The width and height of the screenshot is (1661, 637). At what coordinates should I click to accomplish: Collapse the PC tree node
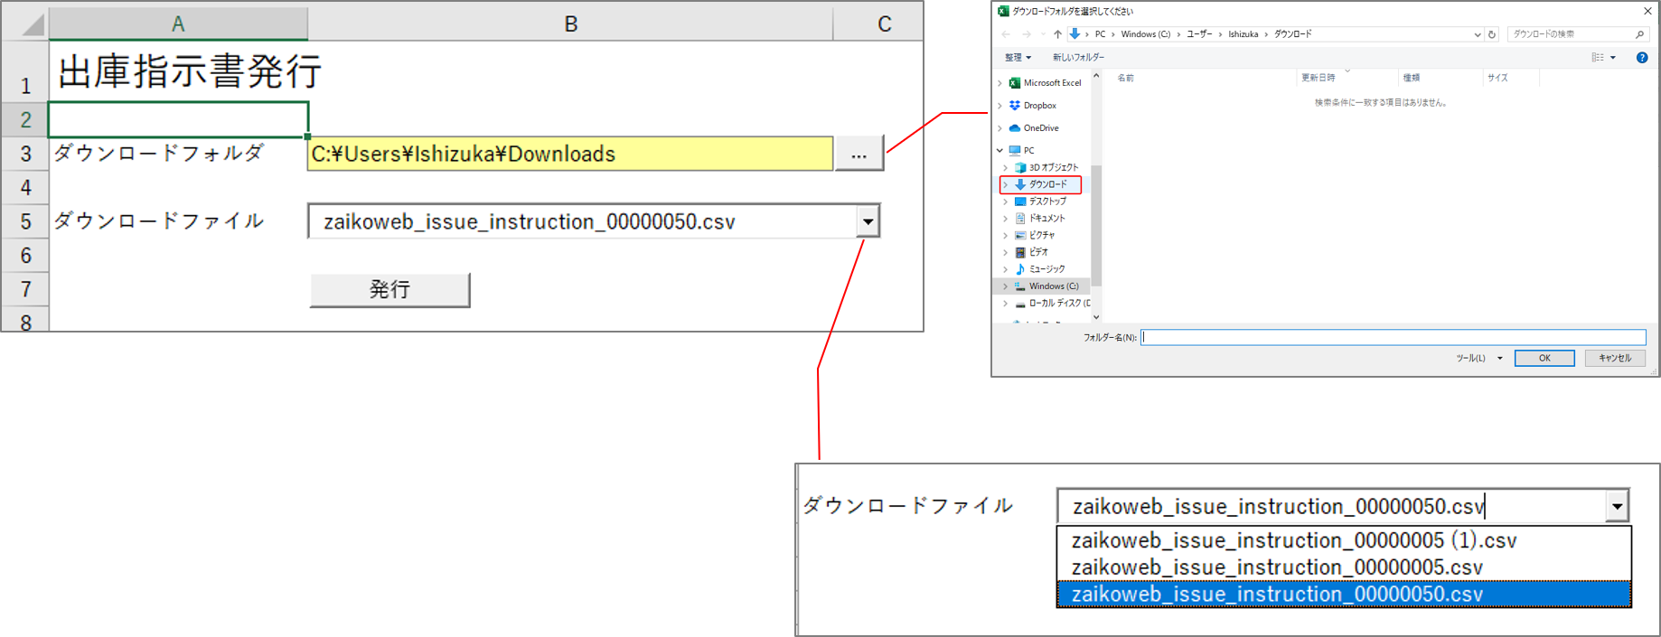point(999,151)
